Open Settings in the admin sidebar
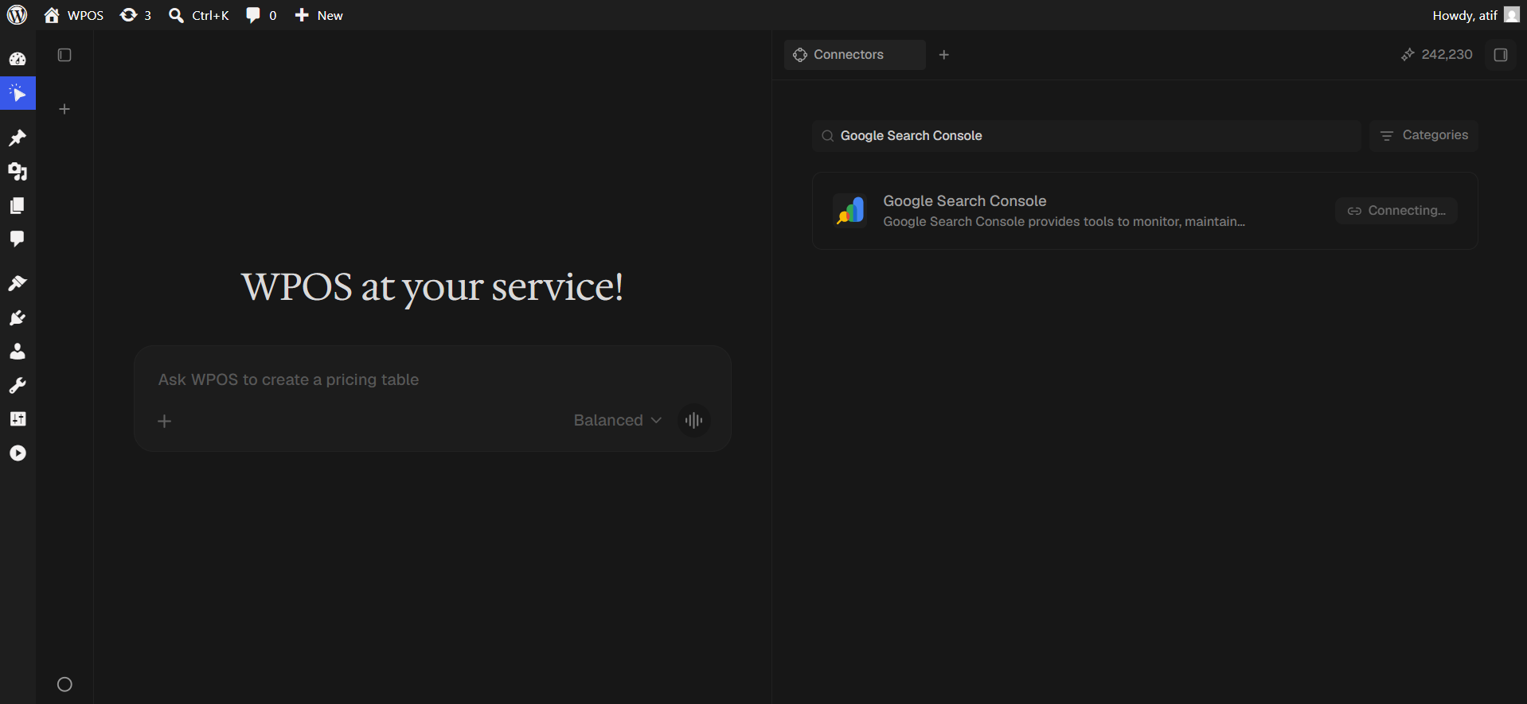 click(18, 419)
